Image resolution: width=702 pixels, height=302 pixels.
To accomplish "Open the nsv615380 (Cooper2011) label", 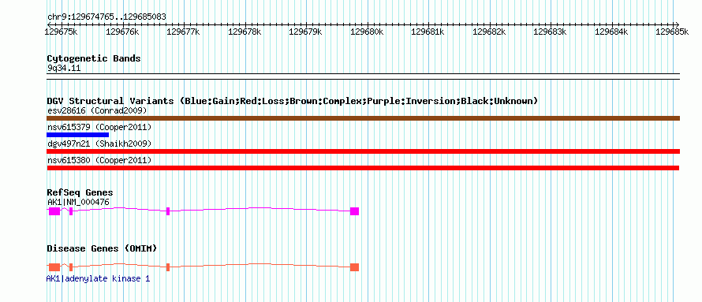I will pos(99,160).
